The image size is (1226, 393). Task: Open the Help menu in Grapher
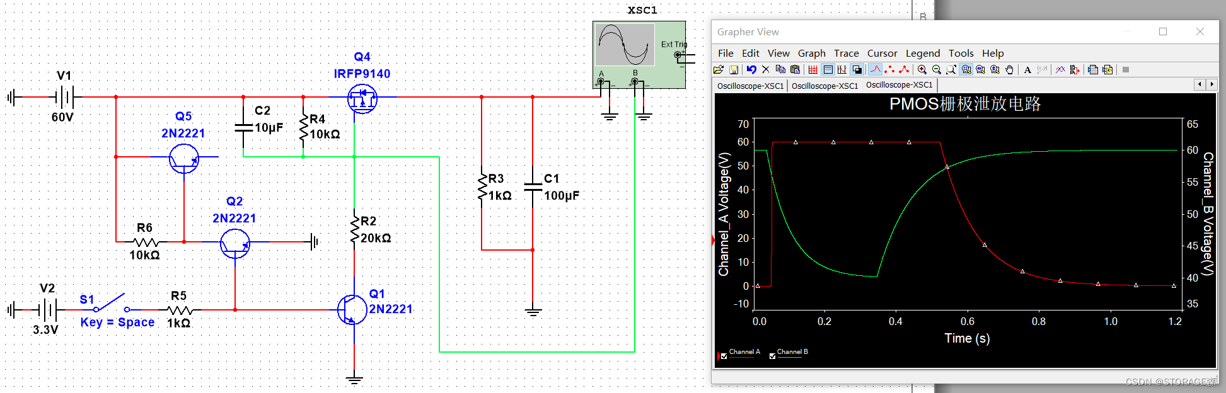click(993, 54)
